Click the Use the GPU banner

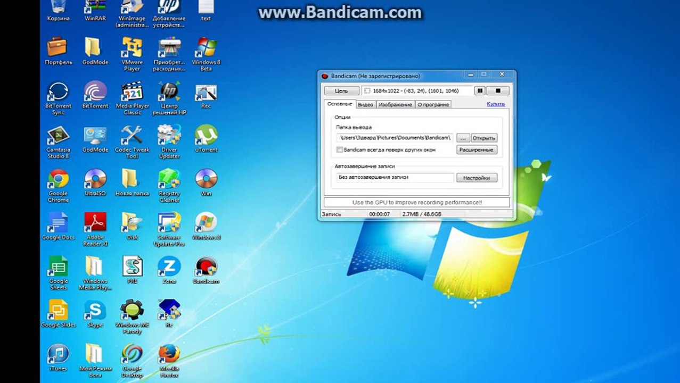(x=417, y=203)
